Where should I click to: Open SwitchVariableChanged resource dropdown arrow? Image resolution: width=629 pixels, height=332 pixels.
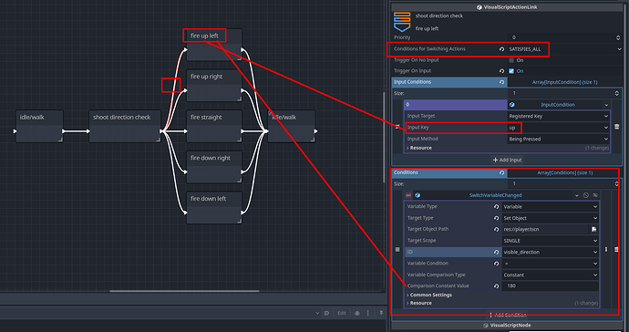(576, 195)
